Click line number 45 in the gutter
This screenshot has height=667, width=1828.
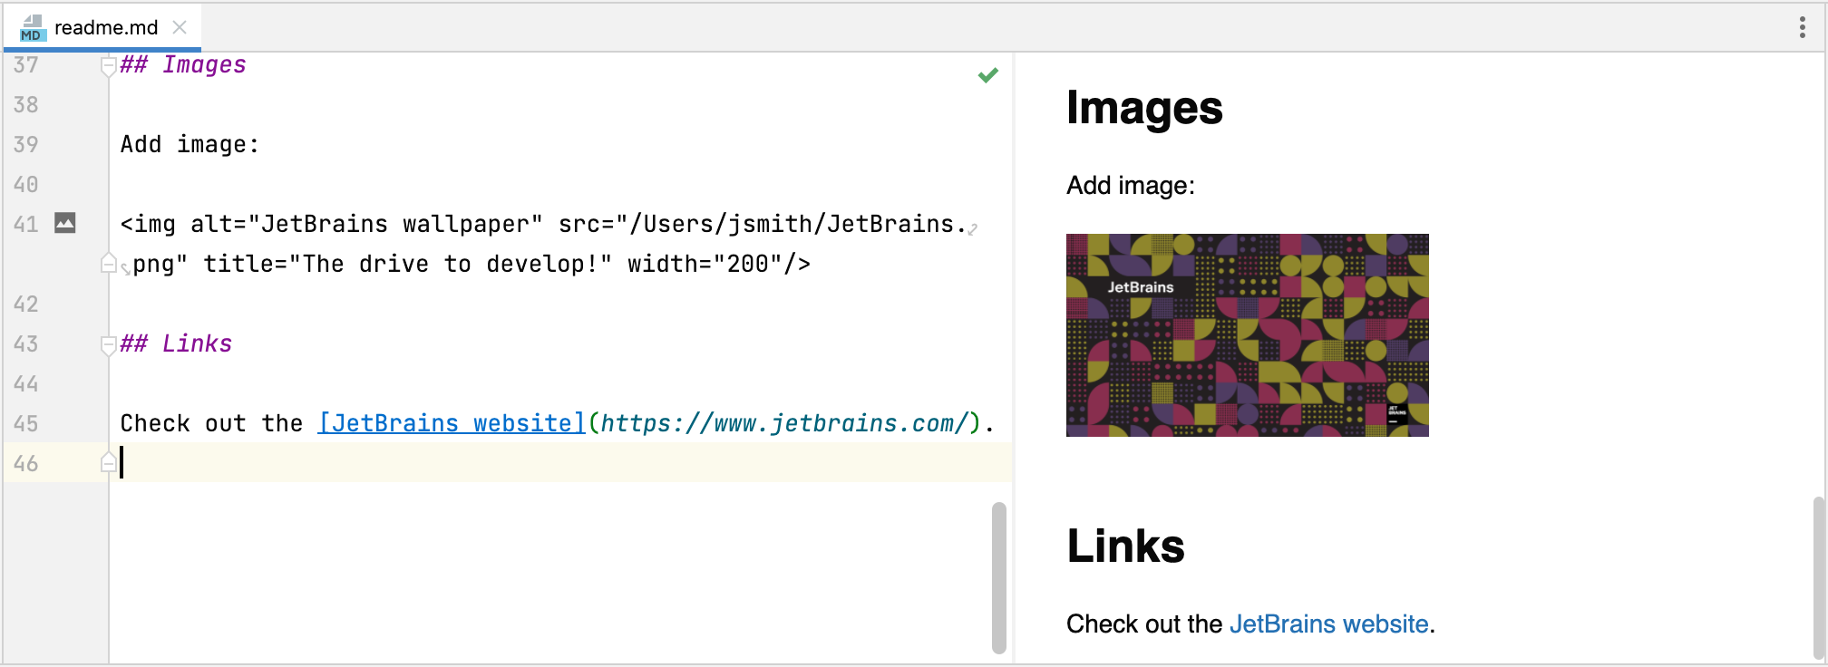click(x=25, y=424)
